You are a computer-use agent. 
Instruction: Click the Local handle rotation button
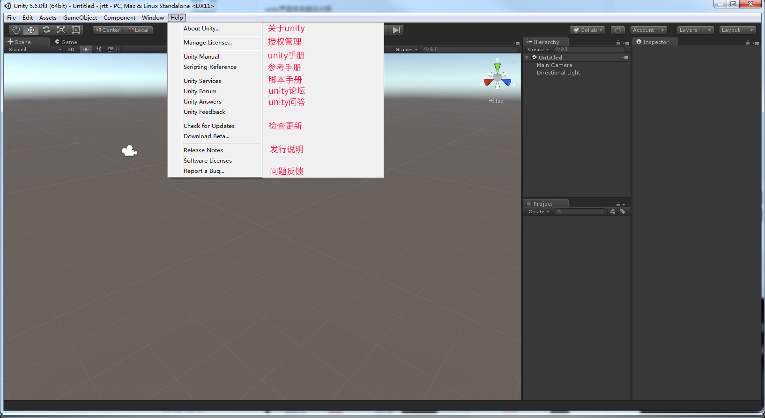(139, 30)
